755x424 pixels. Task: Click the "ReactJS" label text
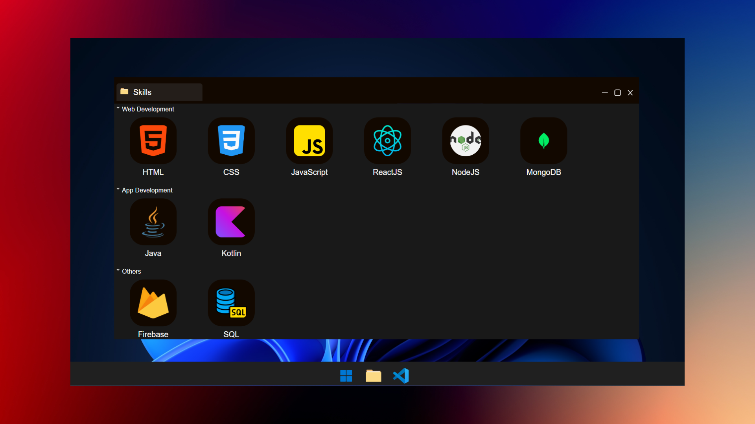(387, 172)
